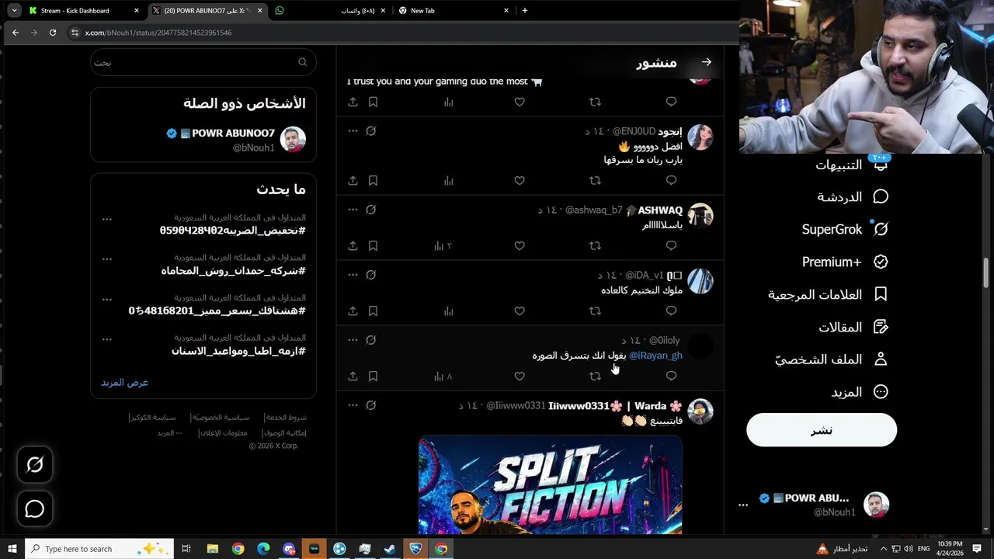
Task: Repost the iDA_v1 reply
Action: point(595,311)
